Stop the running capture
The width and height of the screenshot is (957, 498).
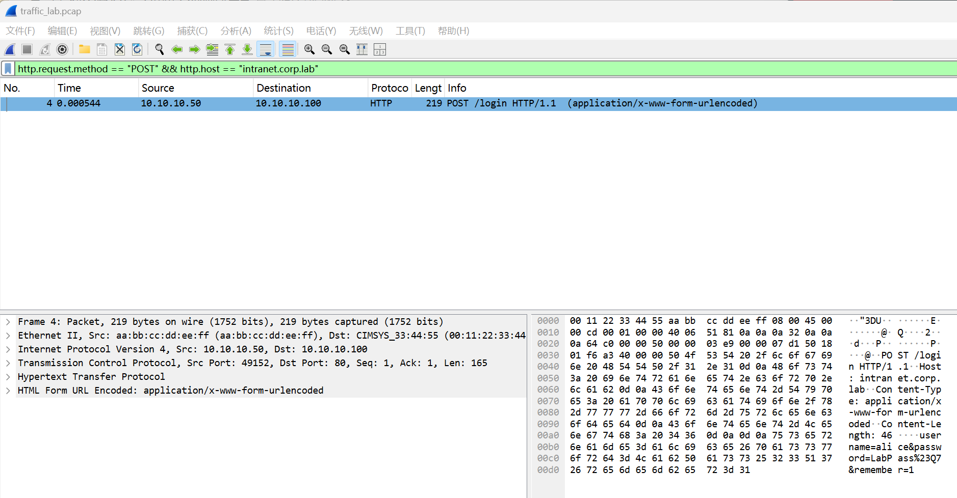pos(27,49)
